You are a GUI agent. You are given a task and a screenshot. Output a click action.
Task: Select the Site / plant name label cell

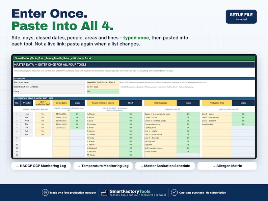[x=49, y=82]
